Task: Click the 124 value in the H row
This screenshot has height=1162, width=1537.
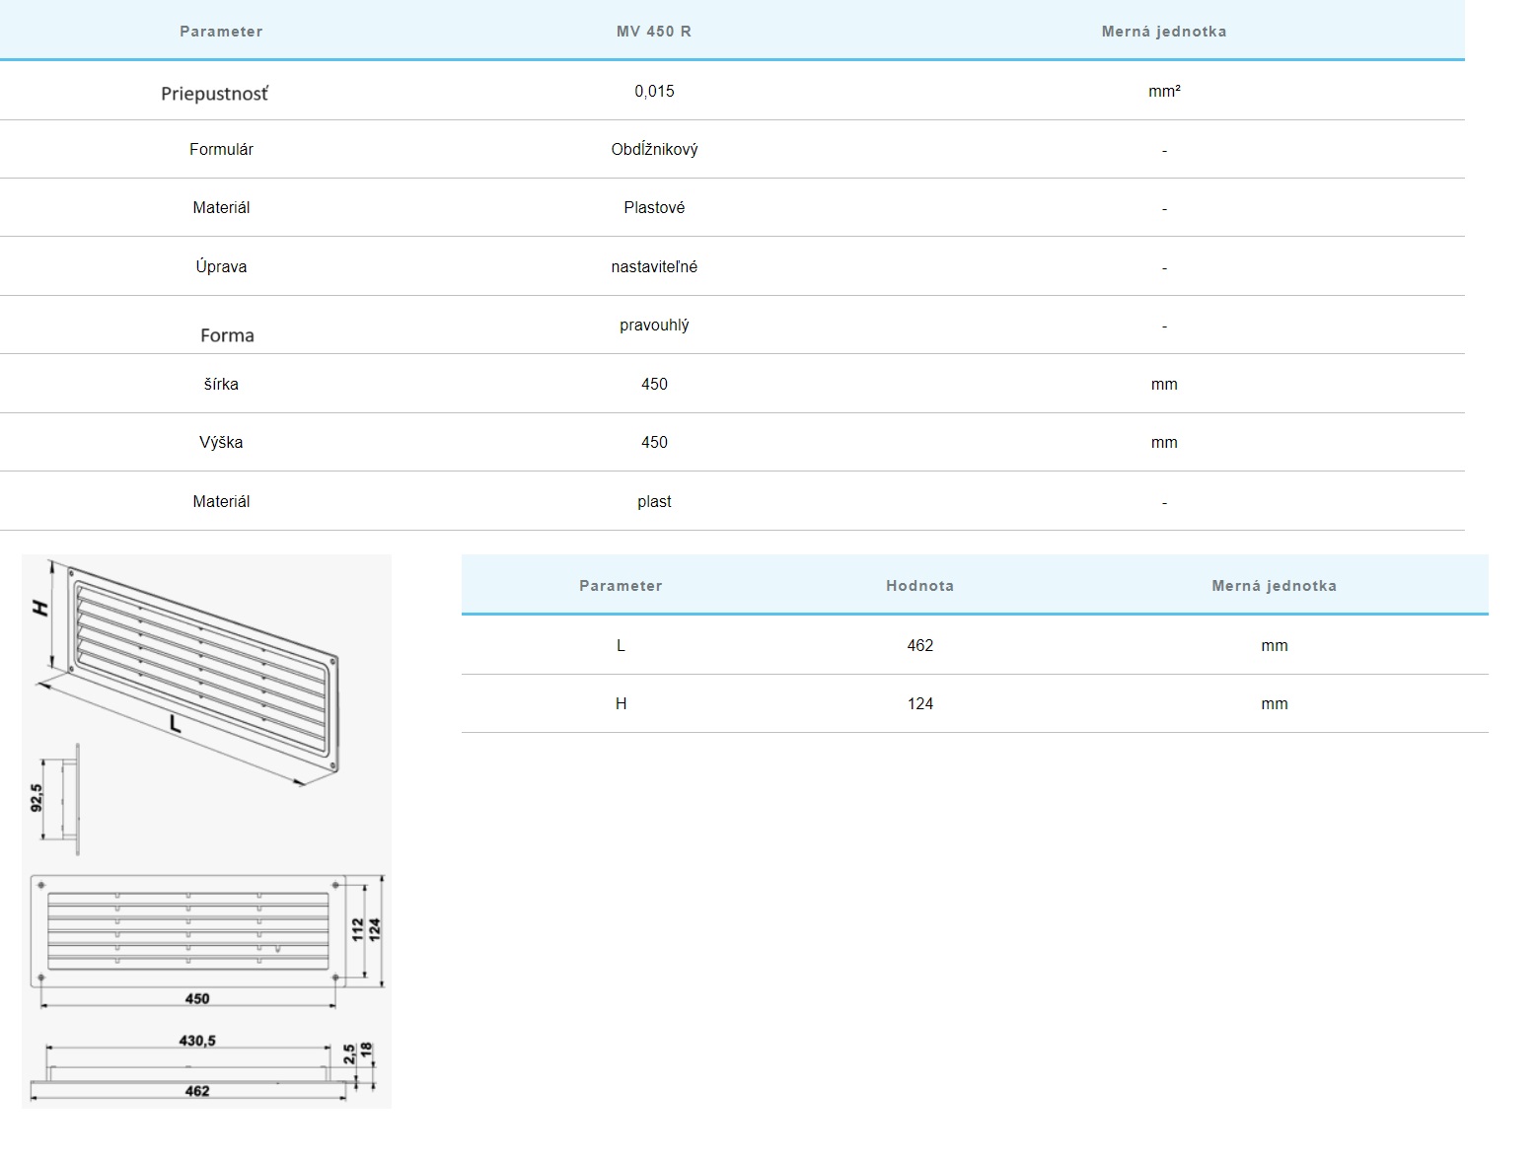Action: (x=919, y=703)
